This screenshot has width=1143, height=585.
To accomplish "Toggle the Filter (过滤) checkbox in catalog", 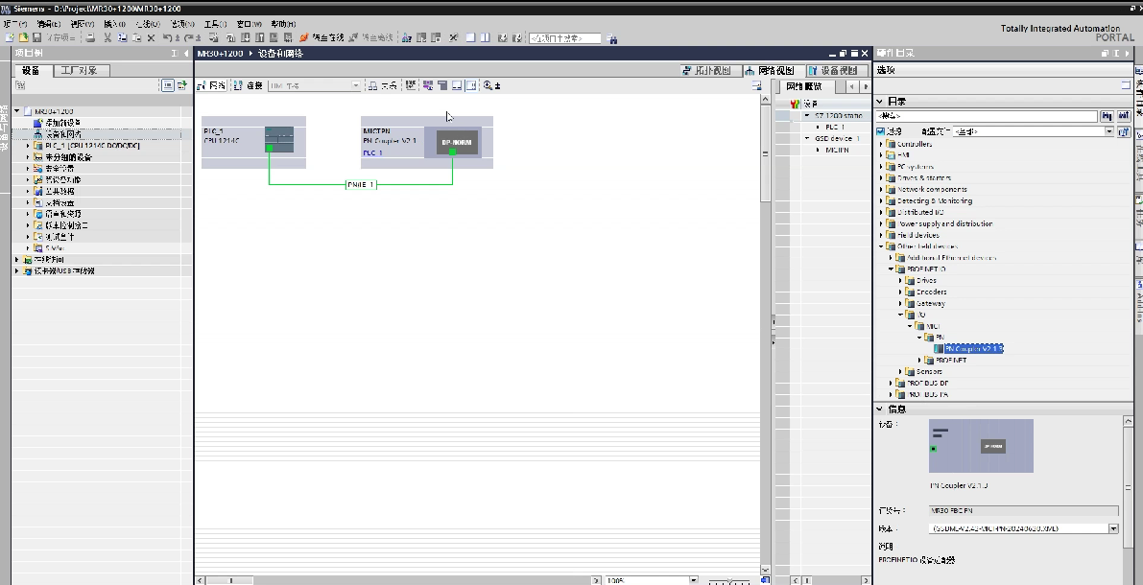I will point(881,131).
